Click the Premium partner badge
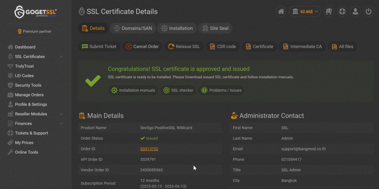Image resolution: width=379 pixels, height=189 pixels. pyautogui.click(x=35, y=31)
